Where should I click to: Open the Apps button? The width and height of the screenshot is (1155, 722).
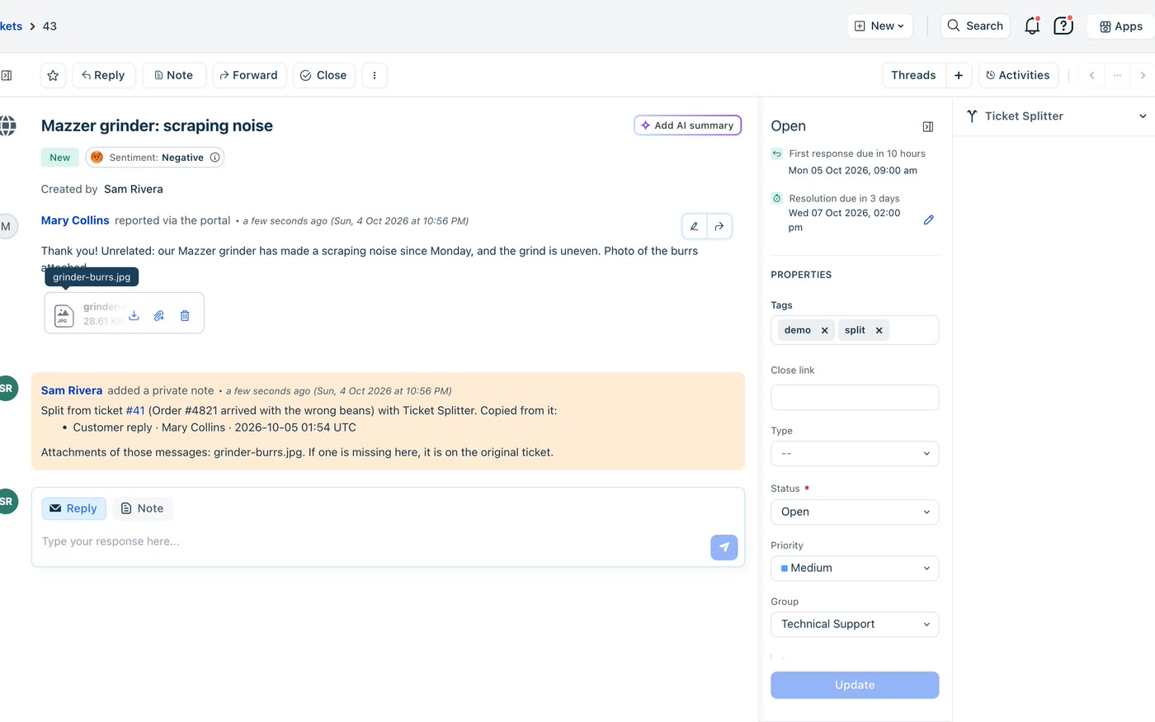(x=1121, y=26)
